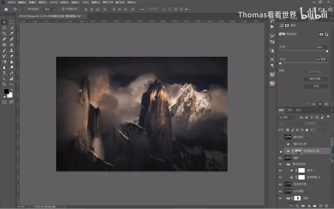This screenshot has height=209, width=334.
Task: Open the Paragraph panel icon
Action: [272, 65]
